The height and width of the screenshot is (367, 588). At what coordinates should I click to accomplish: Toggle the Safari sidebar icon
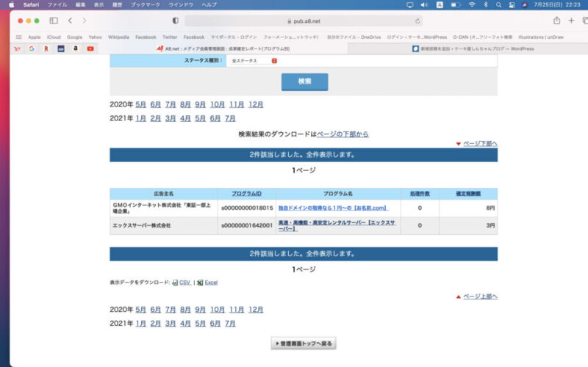pyautogui.click(x=54, y=21)
